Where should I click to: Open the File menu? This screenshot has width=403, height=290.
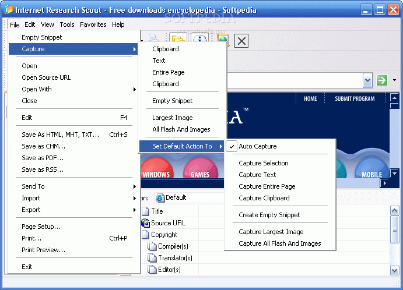click(15, 24)
